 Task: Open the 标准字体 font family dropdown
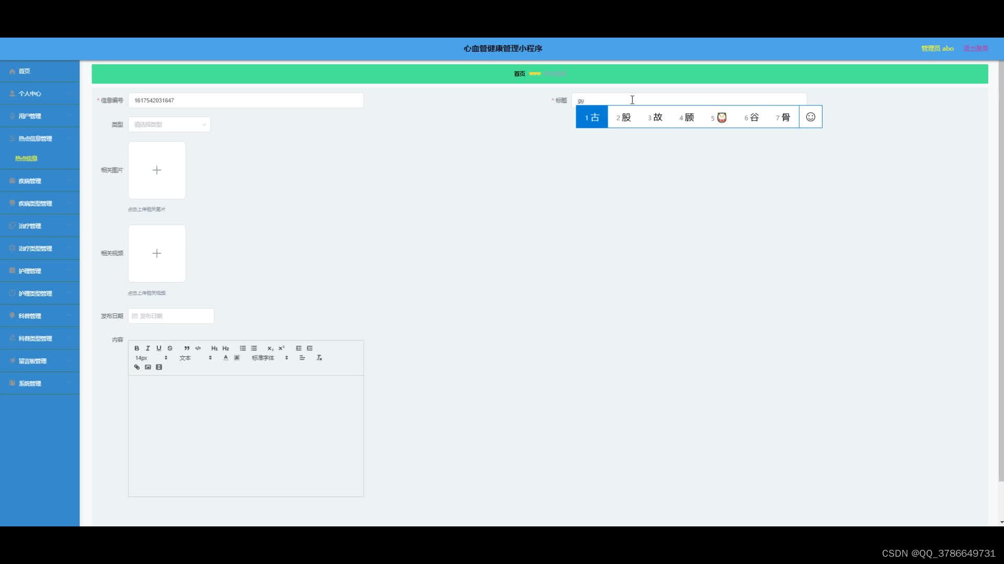[270, 358]
